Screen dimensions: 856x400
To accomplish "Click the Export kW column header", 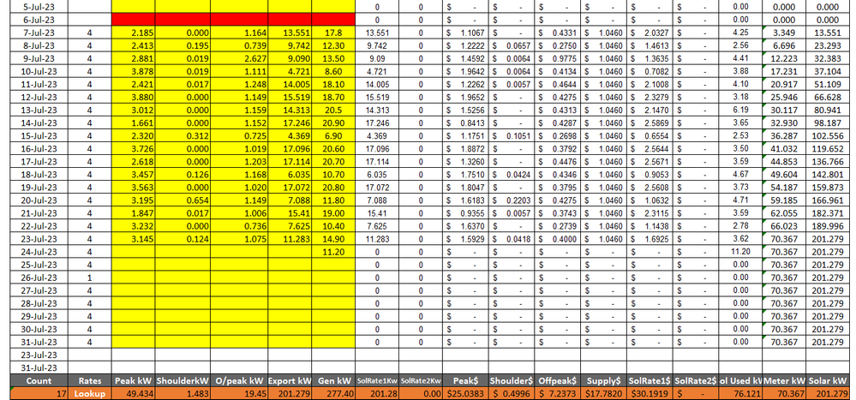I will pyautogui.click(x=285, y=380).
